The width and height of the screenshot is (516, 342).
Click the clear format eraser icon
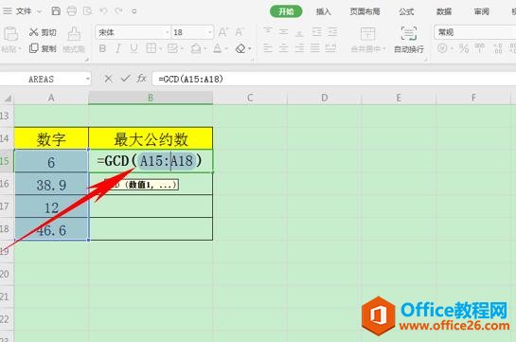point(240,48)
